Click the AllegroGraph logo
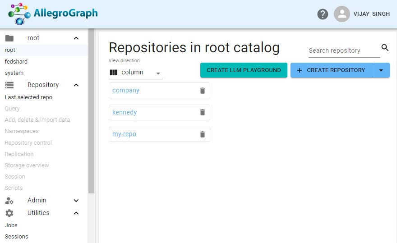This screenshot has width=397, height=243. tap(53, 14)
